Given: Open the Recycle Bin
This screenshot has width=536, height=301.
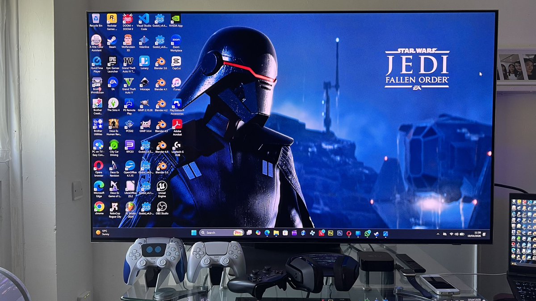Looking at the screenshot, I should tap(96, 19).
